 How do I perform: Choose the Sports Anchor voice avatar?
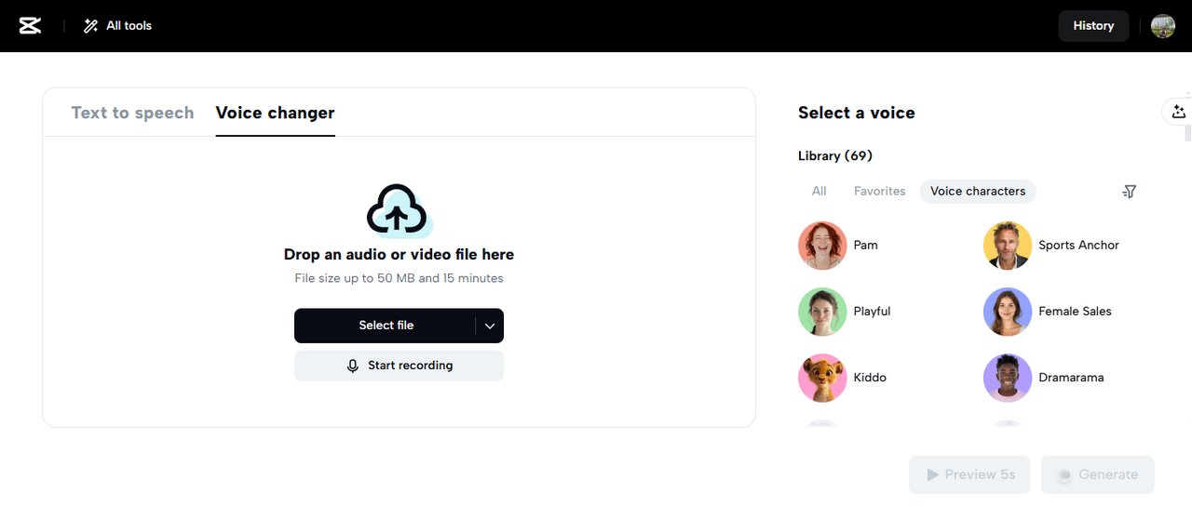pyautogui.click(x=1008, y=246)
